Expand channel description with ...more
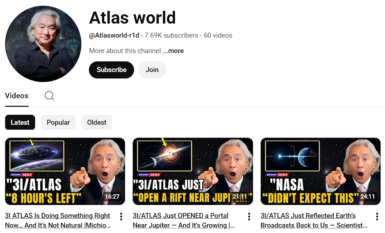Viewport: 385px width, 233px height. 173,51
